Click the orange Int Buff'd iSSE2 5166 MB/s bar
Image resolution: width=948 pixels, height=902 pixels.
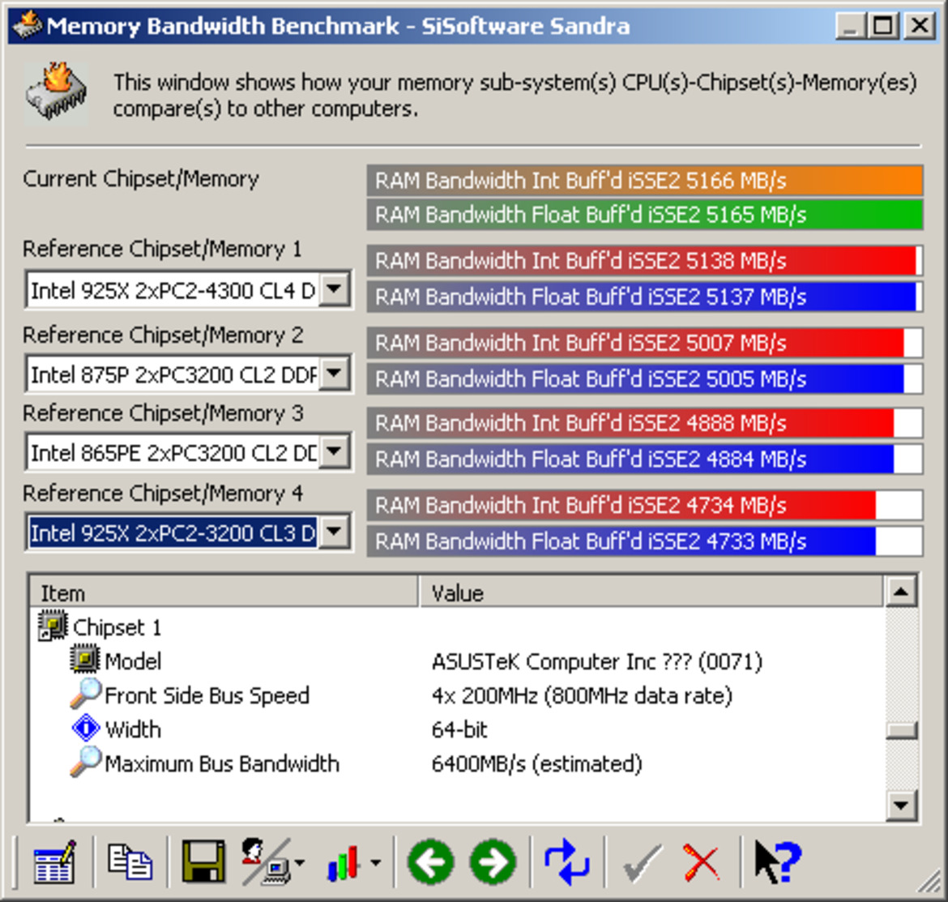(x=644, y=180)
